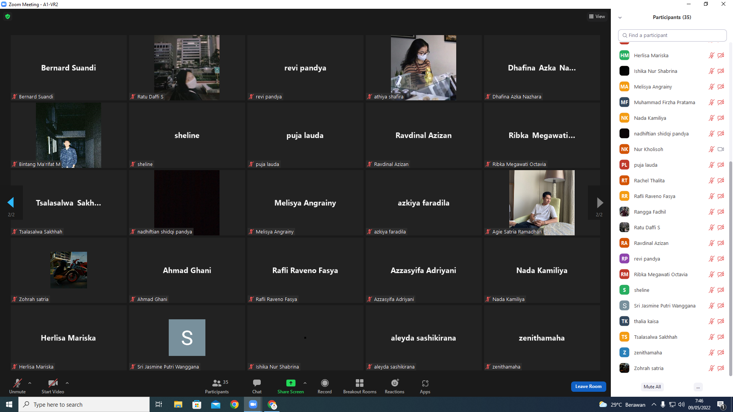Start sharing with Share Screen

pos(291,386)
